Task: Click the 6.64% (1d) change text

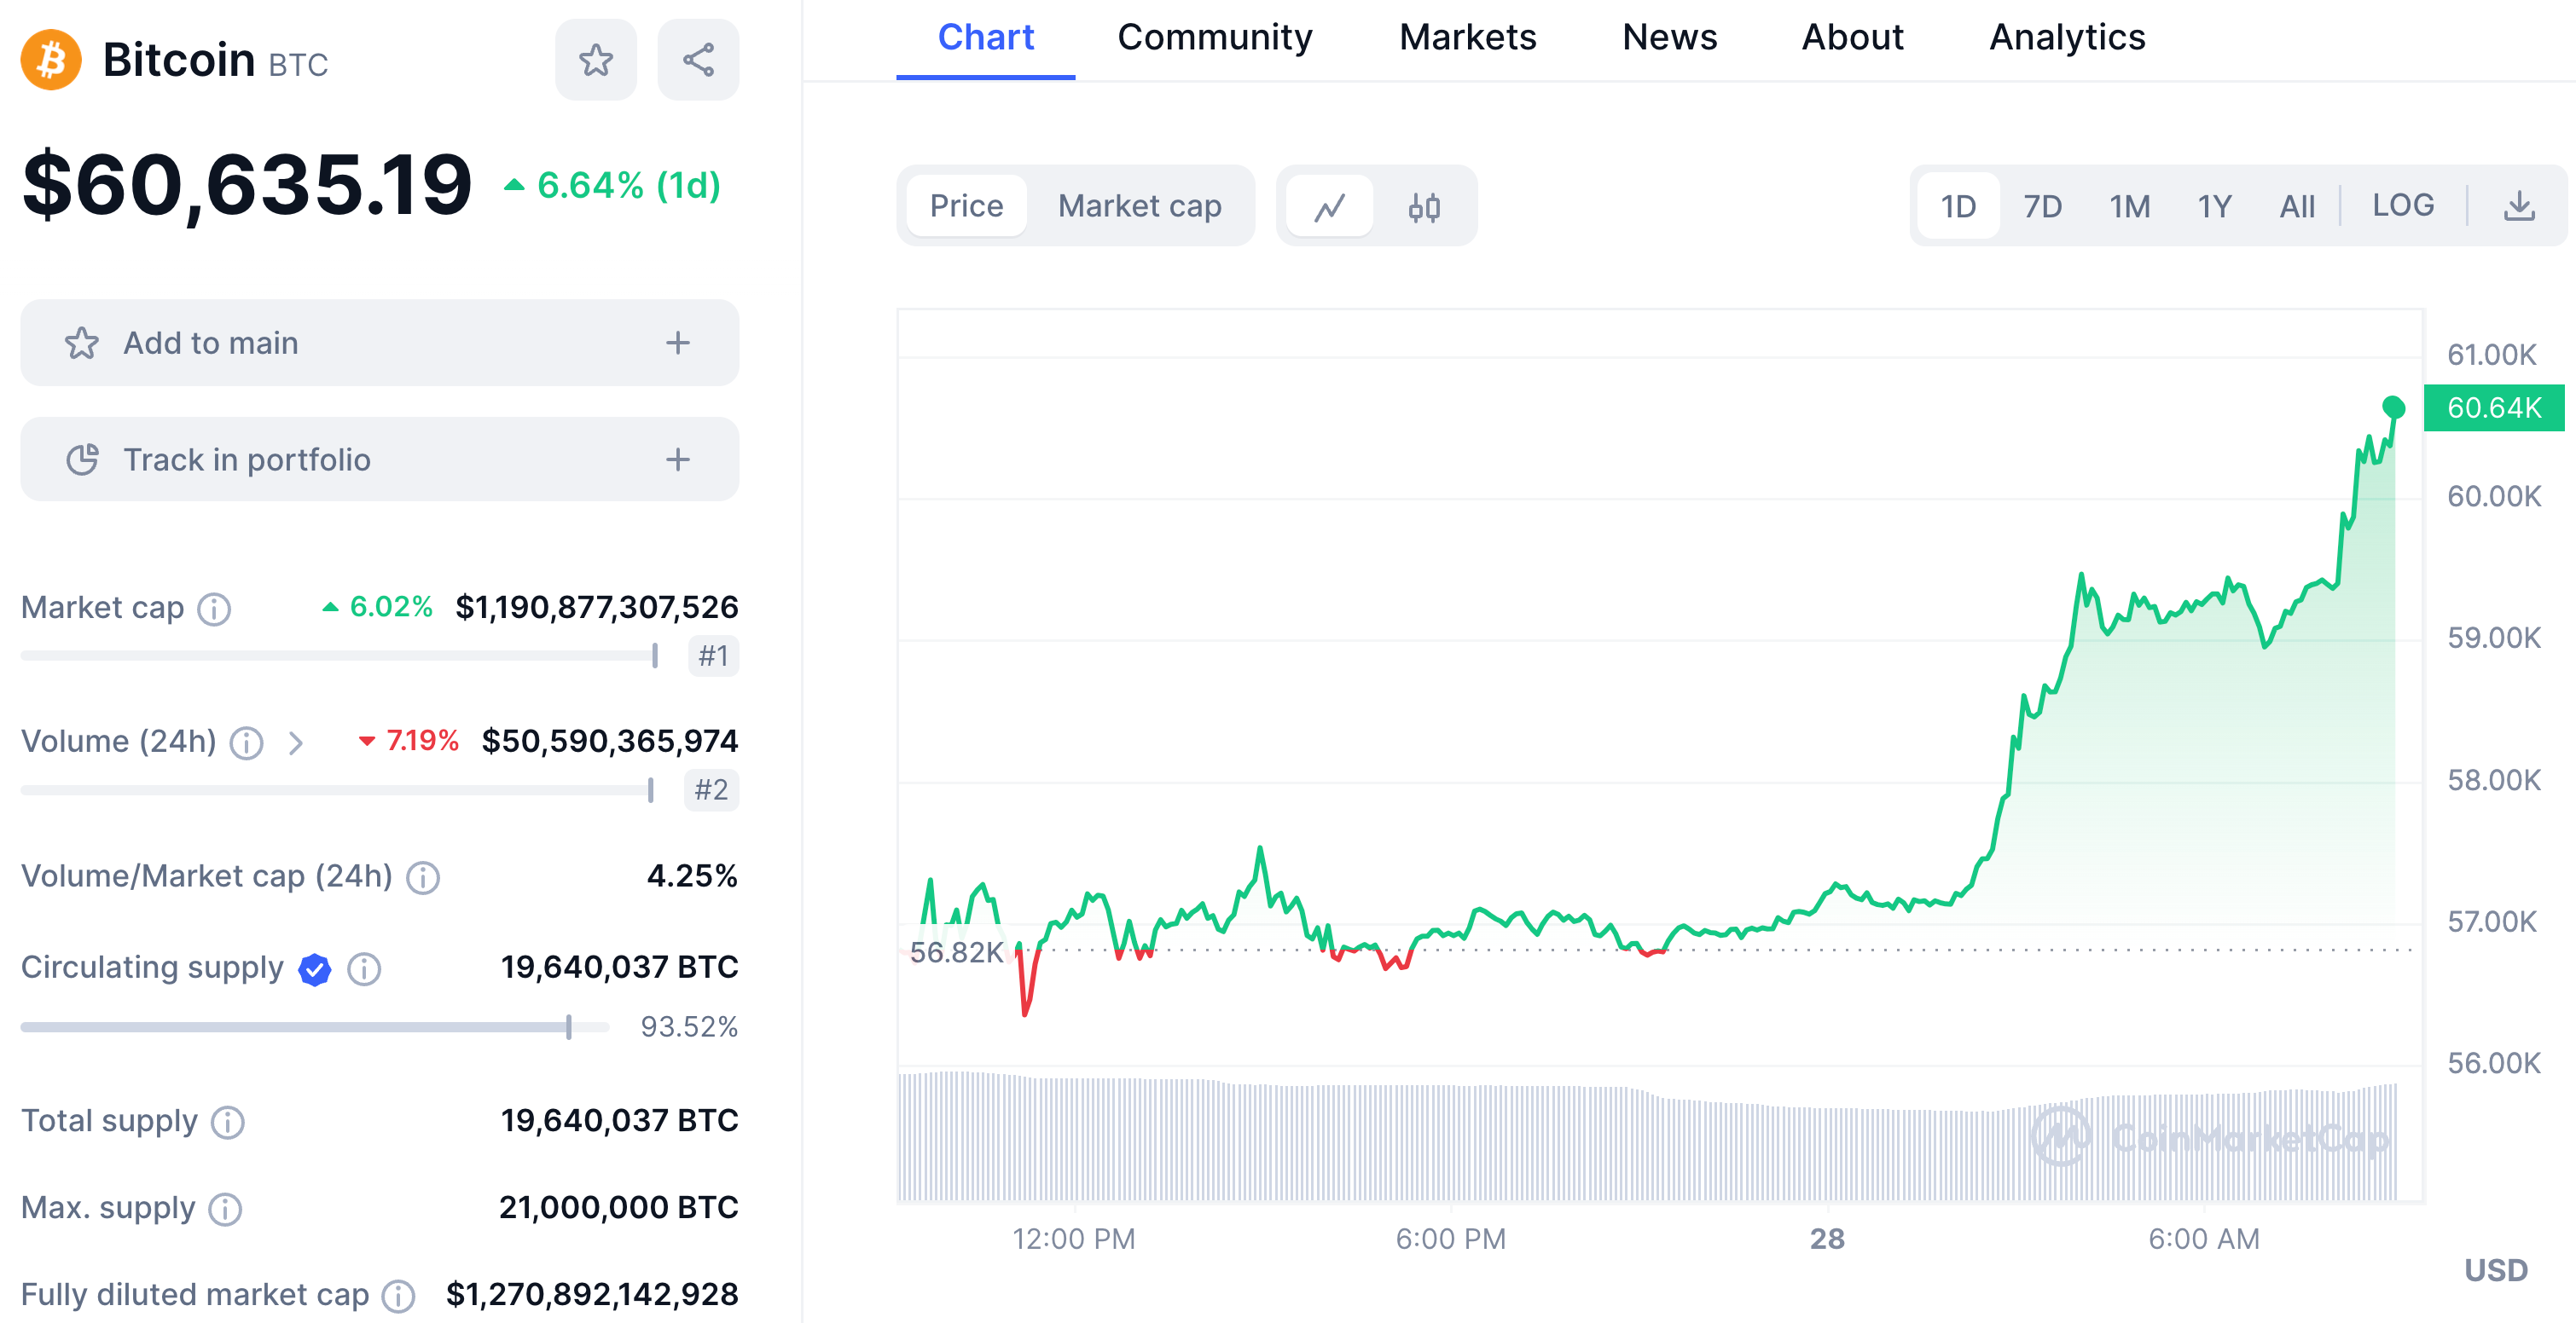Action: (629, 186)
